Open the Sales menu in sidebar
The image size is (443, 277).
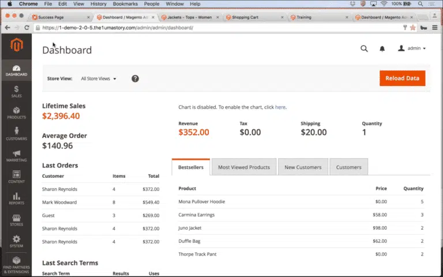16,91
